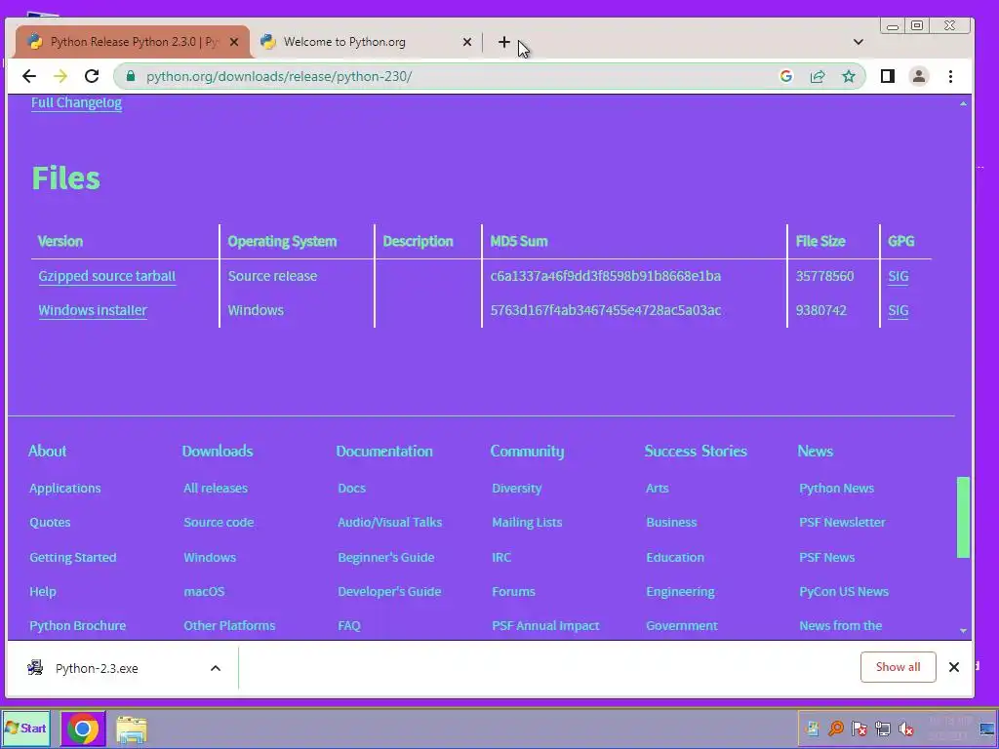
Task: Open Developer's Guide link
Action: (389, 591)
